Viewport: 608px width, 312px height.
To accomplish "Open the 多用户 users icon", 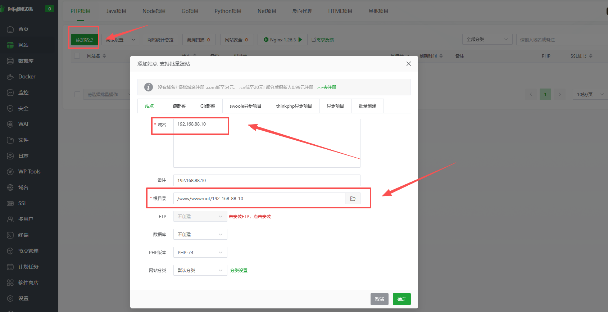I will [10, 219].
